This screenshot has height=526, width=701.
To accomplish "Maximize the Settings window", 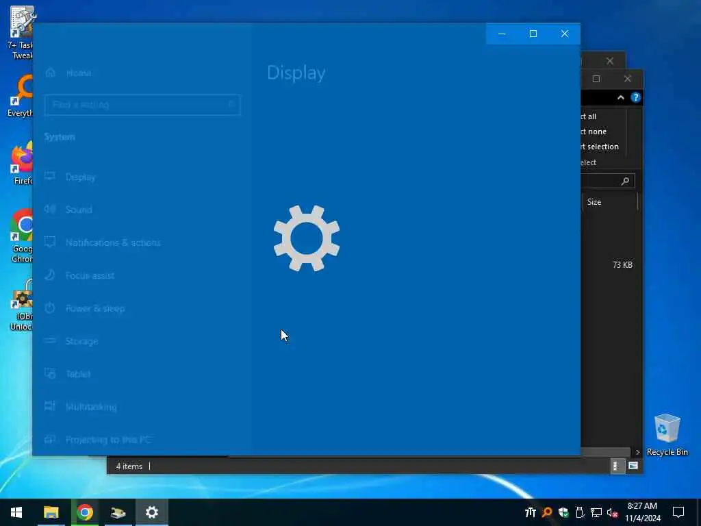I will (533, 34).
